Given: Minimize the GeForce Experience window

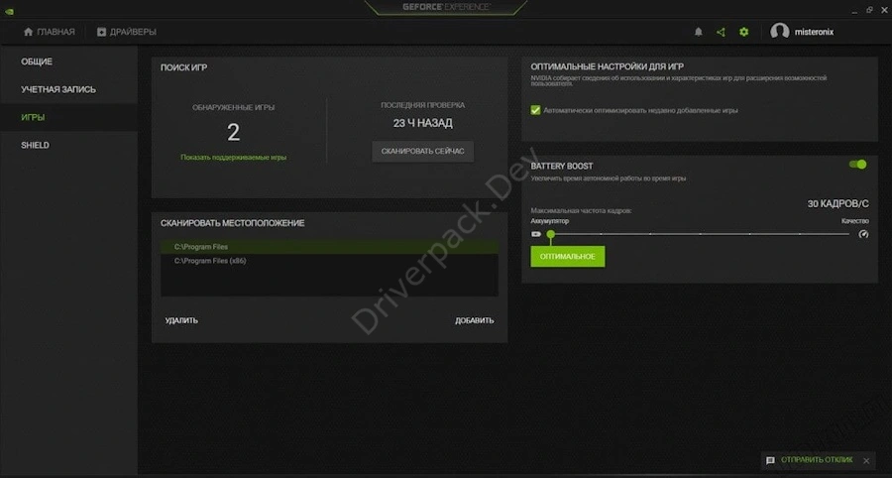Looking at the screenshot, I should coord(856,10).
